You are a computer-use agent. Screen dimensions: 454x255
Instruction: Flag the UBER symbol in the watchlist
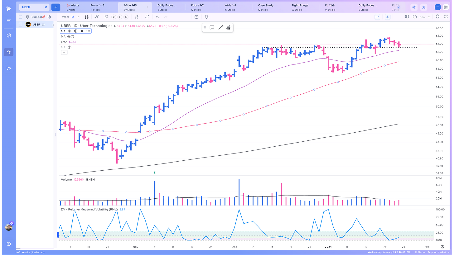pyautogui.click(x=43, y=24)
